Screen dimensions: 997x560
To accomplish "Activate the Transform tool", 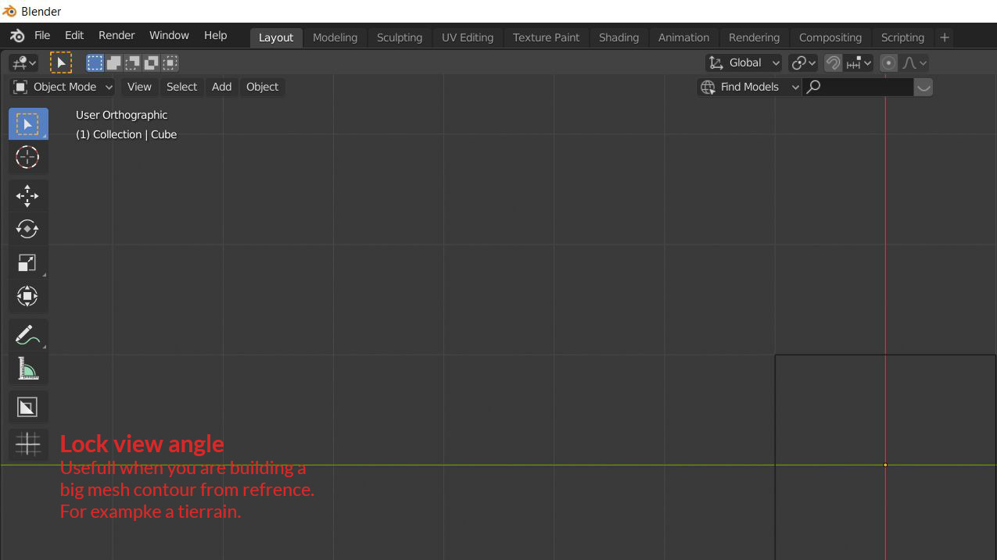I will [28, 296].
